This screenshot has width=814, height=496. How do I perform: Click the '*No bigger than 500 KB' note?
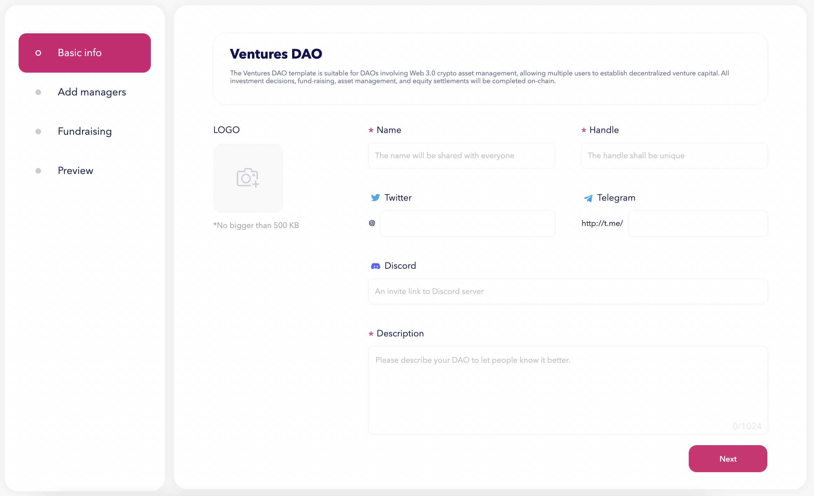coord(256,226)
